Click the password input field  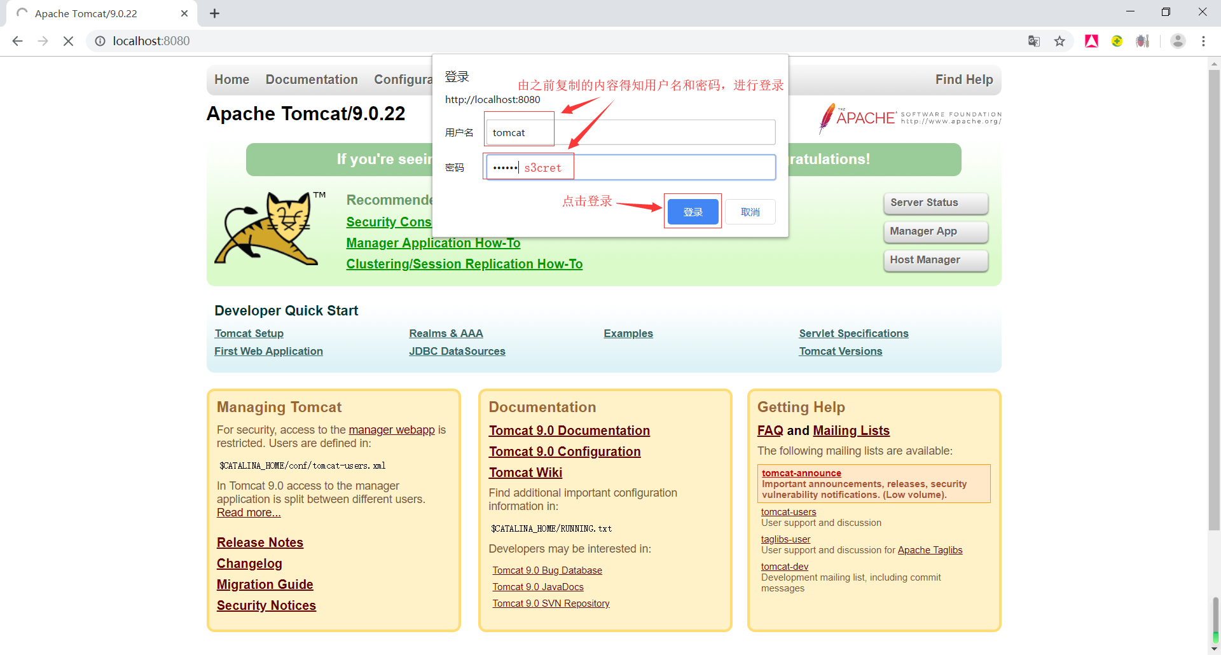click(630, 167)
